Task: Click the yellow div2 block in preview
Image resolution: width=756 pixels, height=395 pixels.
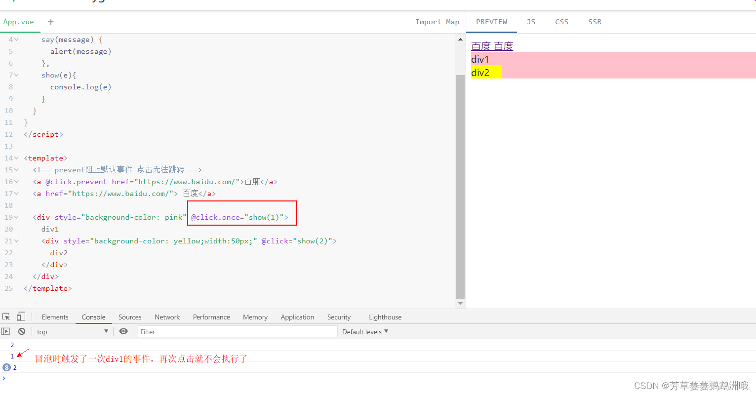Action: click(486, 72)
